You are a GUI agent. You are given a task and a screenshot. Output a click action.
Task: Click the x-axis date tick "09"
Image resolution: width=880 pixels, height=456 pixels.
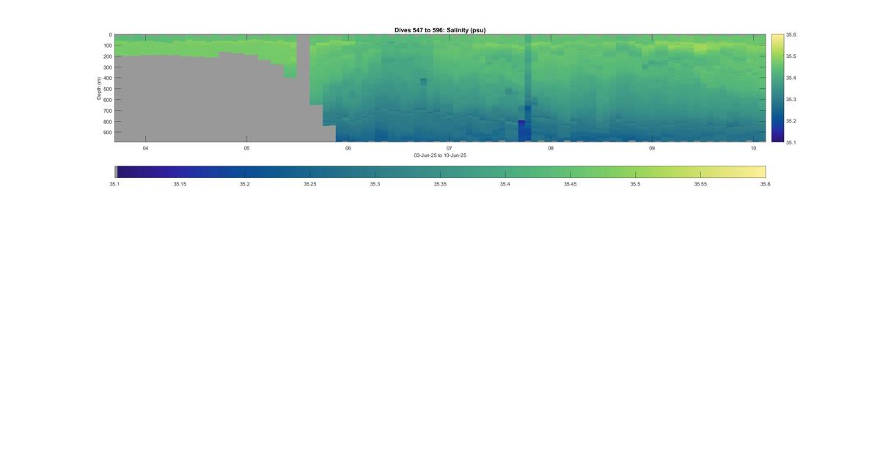(652, 148)
